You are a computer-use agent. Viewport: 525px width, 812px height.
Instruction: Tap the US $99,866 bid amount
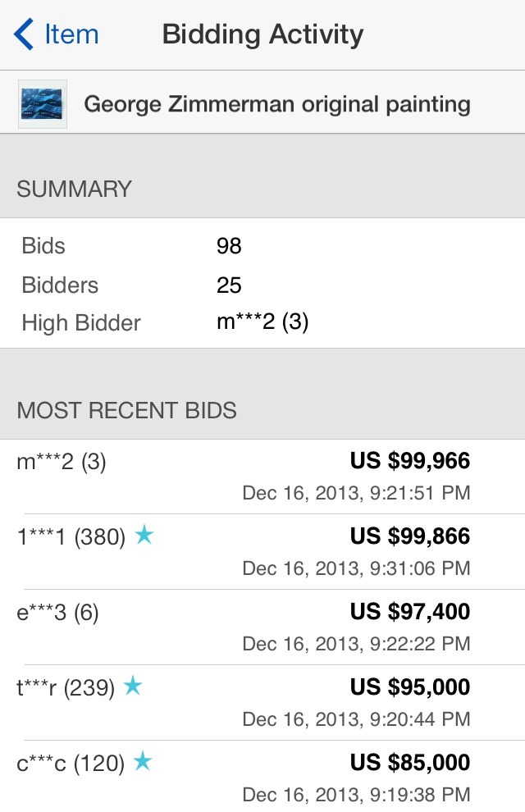(x=410, y=536)
